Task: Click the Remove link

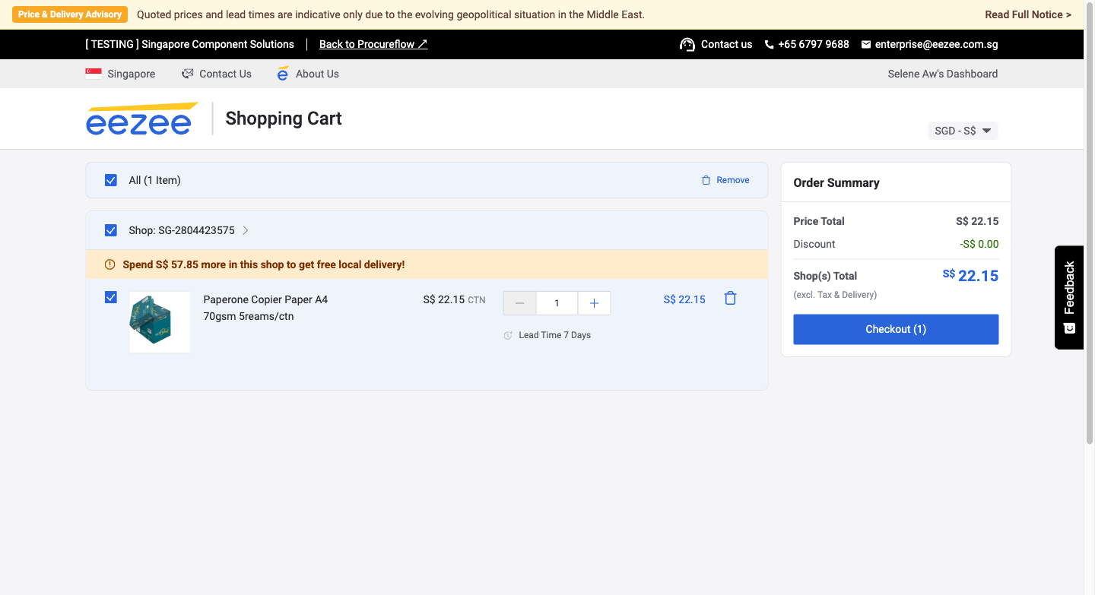Action: coord(733,180)
